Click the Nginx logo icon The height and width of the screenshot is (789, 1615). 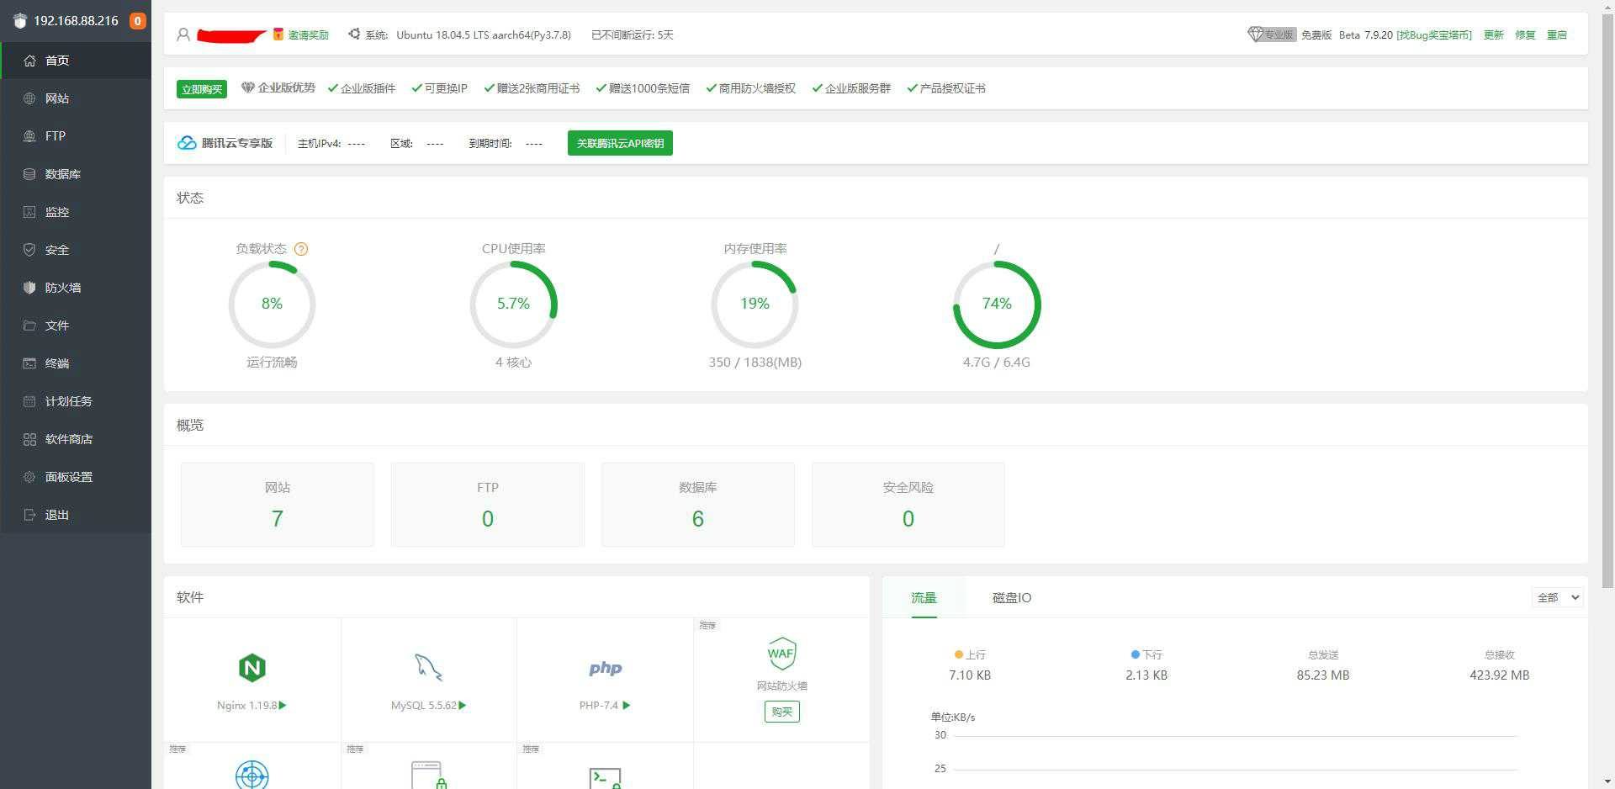click(x=252, y=668)
